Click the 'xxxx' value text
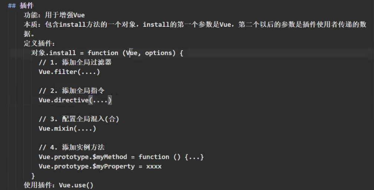374x190 pixels. pos(154,166)
